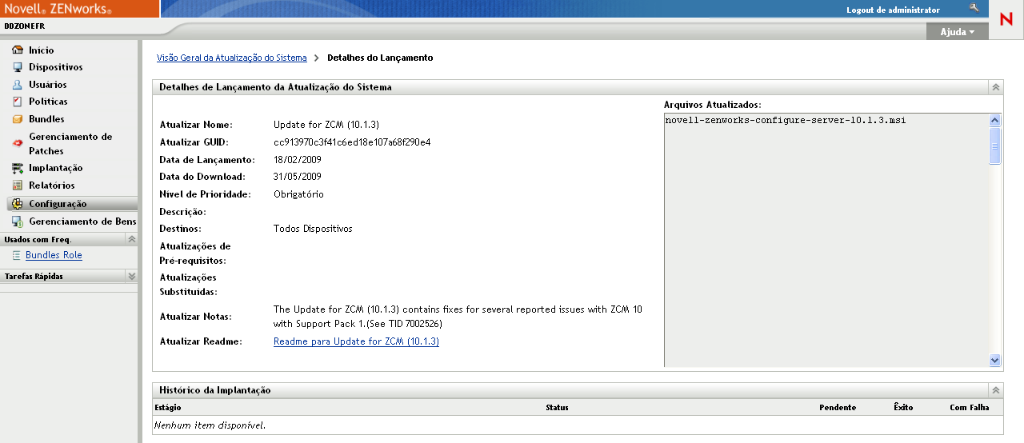Image resolution: width=1024 pixels, height=443 pixels.
Task: Go to Usuários section
Action: tap(48, 85)
